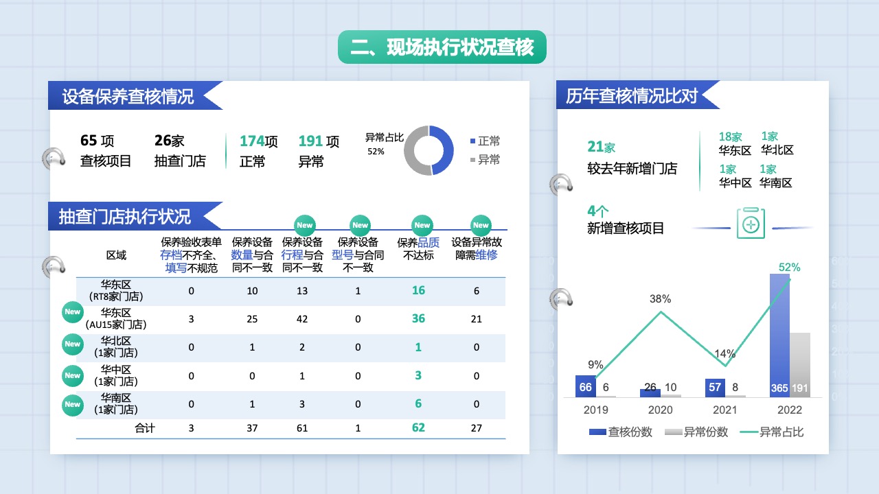Click the 37 cell in 合计 row
Image resolution: width=879 pixels, height=494 pixels.
pos(252,428)
